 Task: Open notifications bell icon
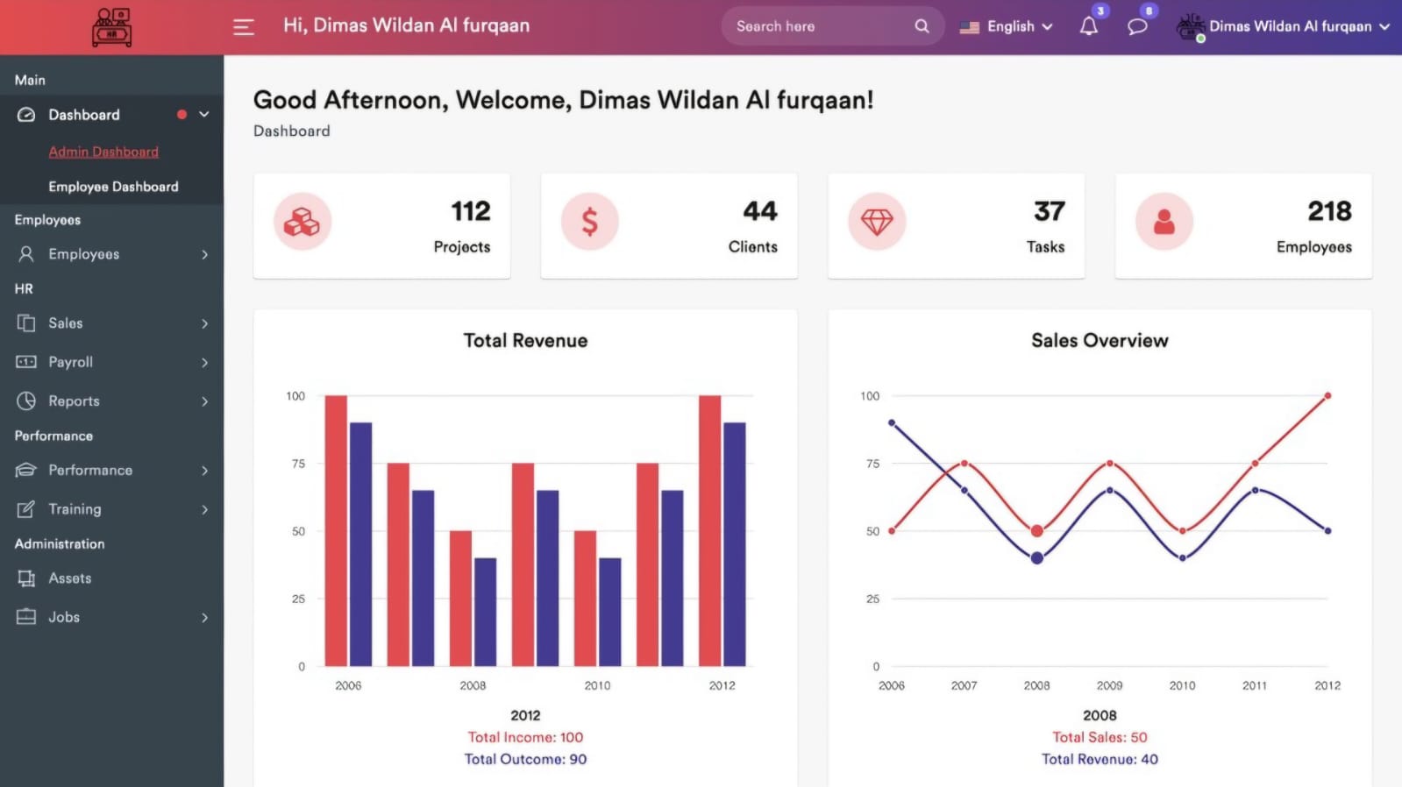(1088, 26)
